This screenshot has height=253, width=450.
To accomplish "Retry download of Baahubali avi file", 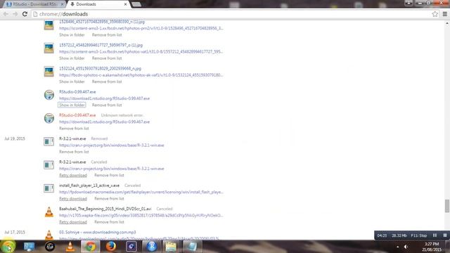I will [x=73, y=222].
